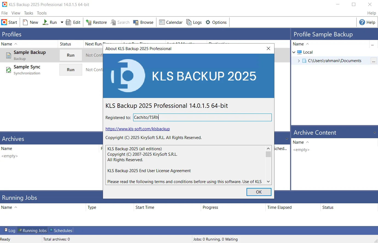Select the Local computer tree item
This screenshot has height=243, width=378.
(x=305, y=52)
